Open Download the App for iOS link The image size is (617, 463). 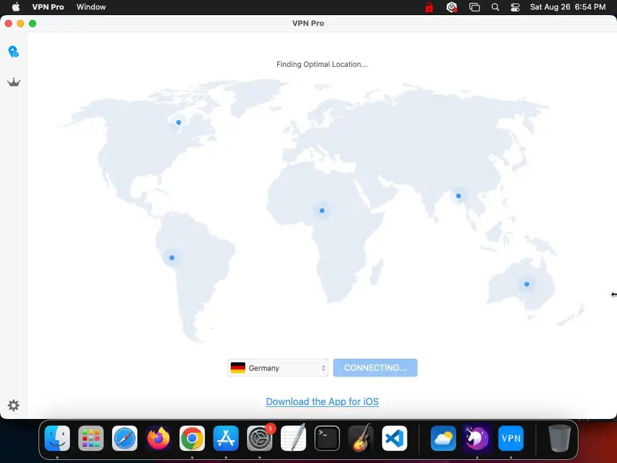[322, 402]
